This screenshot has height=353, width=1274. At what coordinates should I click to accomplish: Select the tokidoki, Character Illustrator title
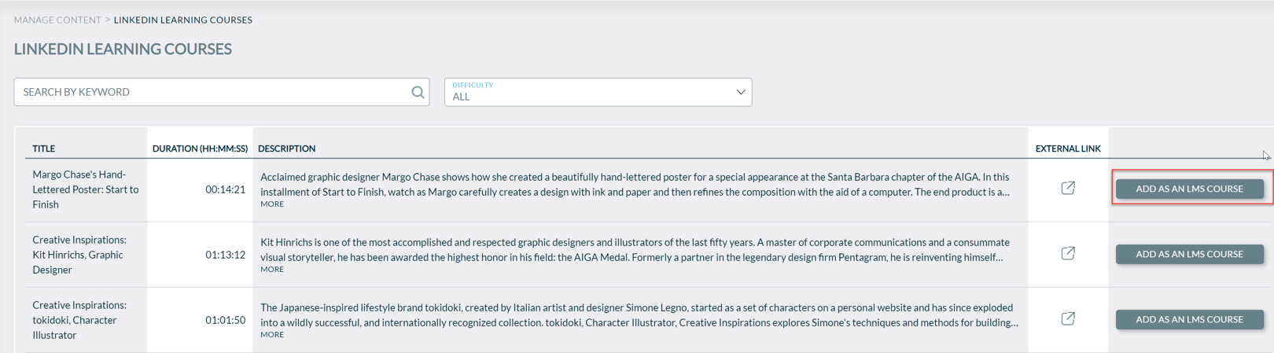[x=79, y=320]
